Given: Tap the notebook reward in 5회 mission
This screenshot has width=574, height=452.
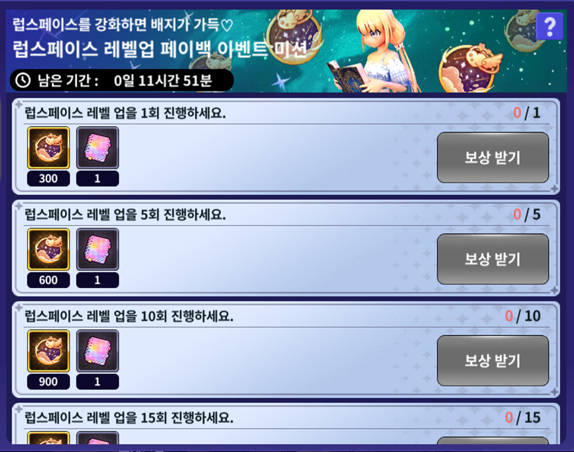Looking at the screenshot, I should [97, 249].
